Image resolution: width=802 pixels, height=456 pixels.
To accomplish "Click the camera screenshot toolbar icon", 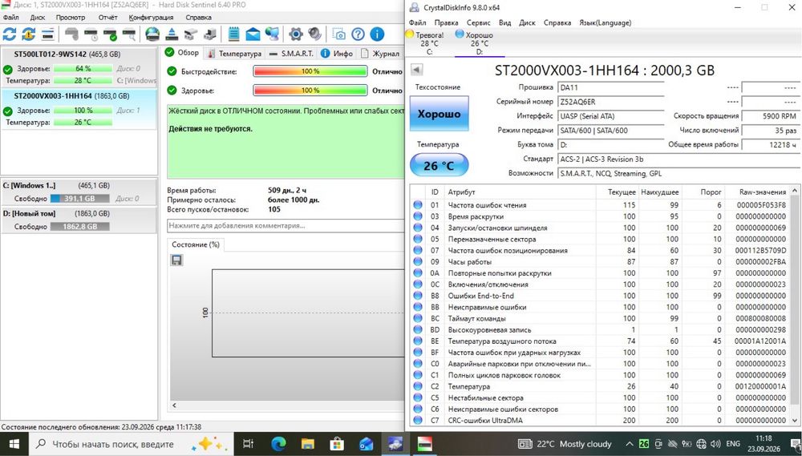I will pyautogui.click(x=338, y=34).
